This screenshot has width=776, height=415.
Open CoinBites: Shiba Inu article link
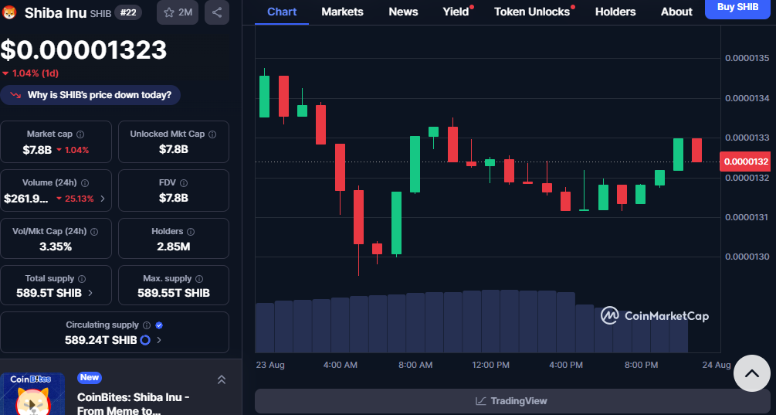133,403
